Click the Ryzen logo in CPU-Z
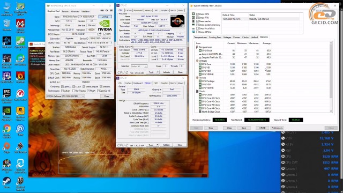The width and height of the screenshot is (343, 193). 177,21
